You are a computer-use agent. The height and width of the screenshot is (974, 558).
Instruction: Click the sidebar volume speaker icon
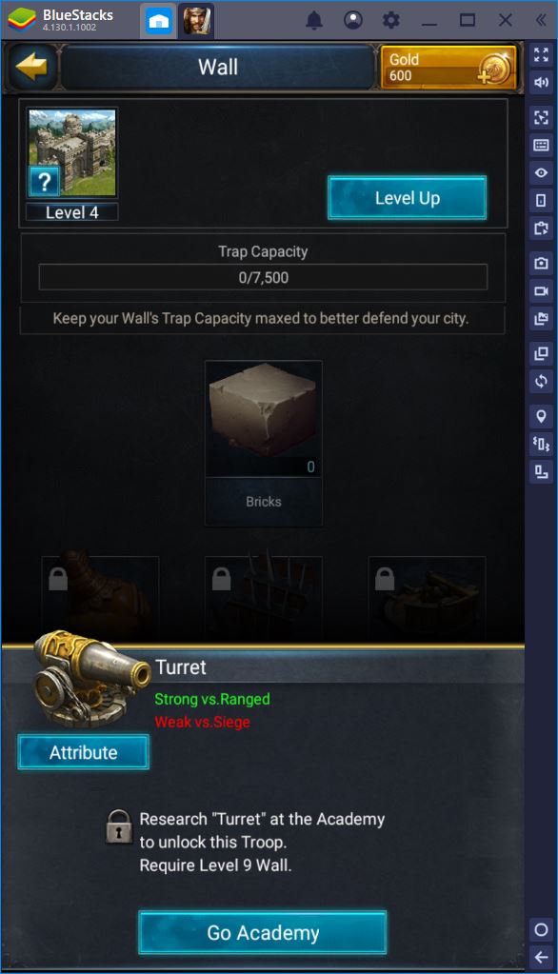(x=541, y=83)
